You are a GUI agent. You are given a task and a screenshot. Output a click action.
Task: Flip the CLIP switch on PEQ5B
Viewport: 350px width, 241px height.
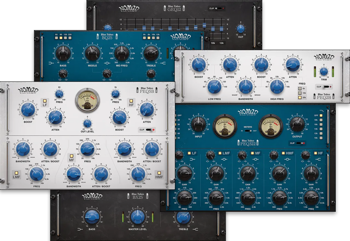[150, 130]
